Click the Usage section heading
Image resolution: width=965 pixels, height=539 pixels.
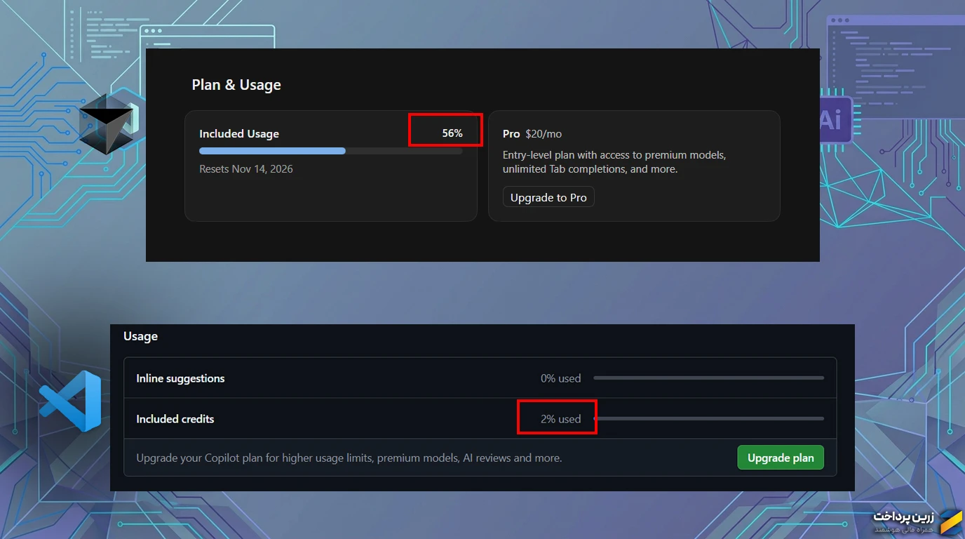point(140,336)
